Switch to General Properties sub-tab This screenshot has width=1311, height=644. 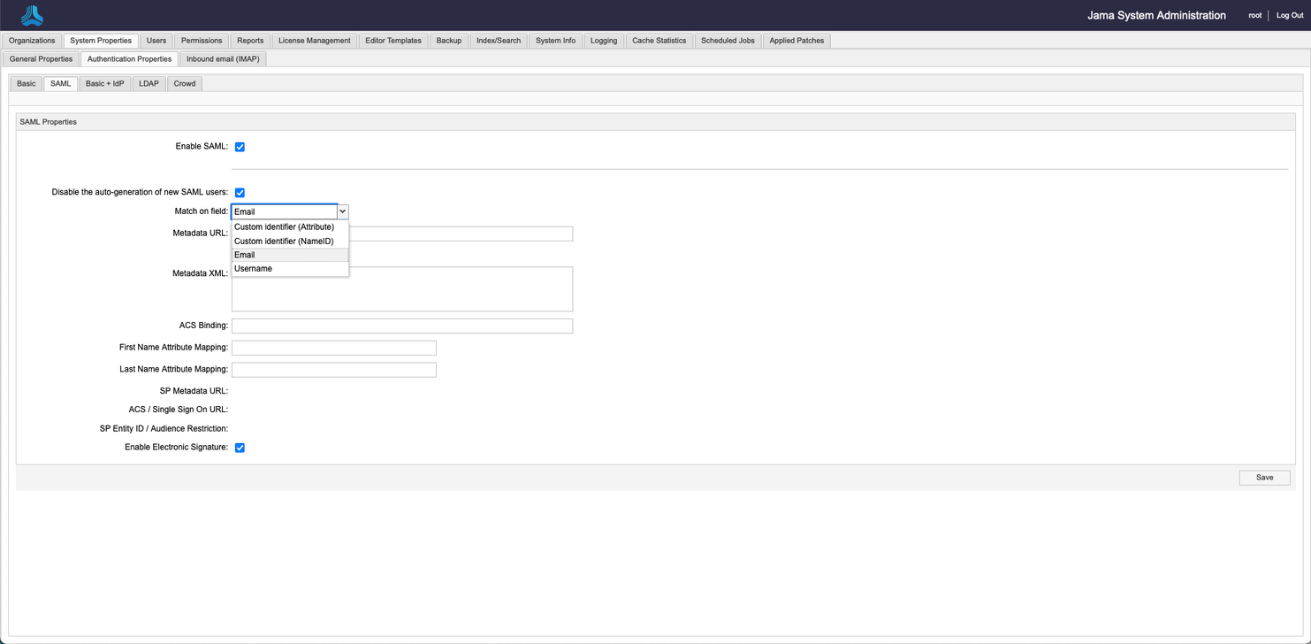point(41,59)
